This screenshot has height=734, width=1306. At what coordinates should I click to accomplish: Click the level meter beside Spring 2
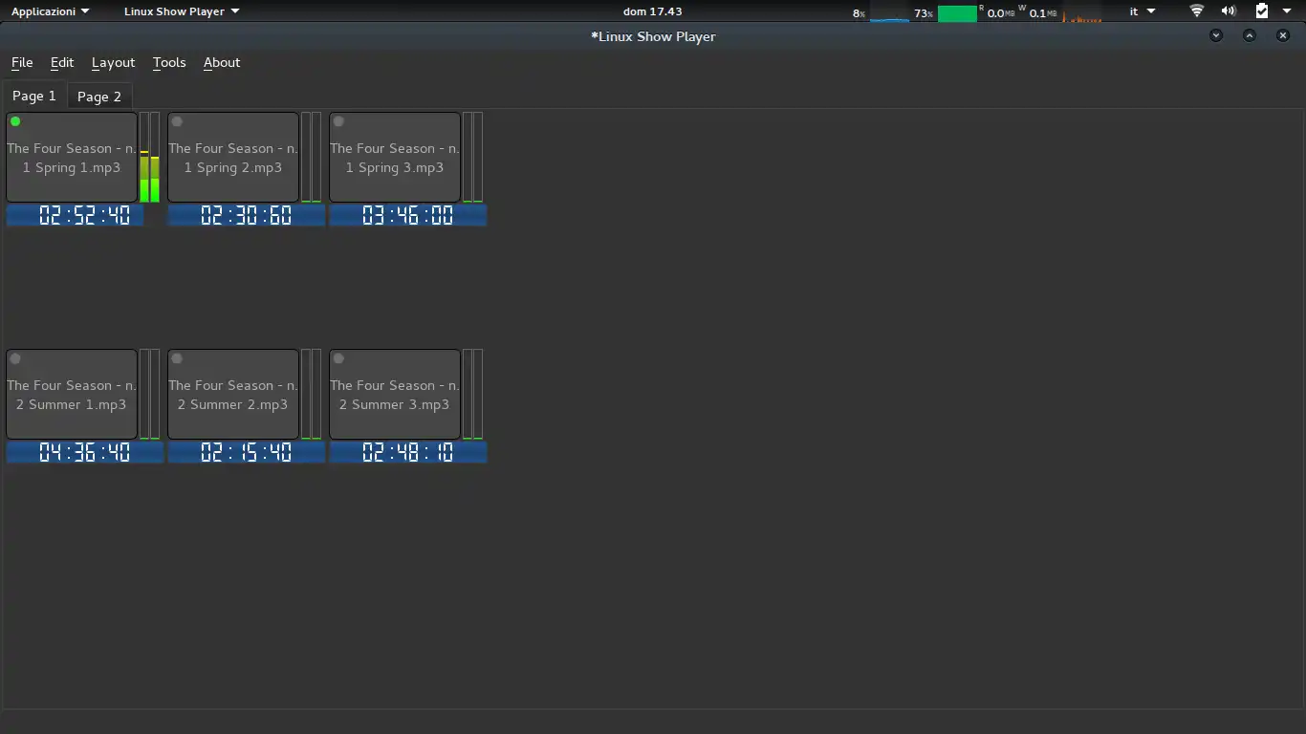[312, 158]
